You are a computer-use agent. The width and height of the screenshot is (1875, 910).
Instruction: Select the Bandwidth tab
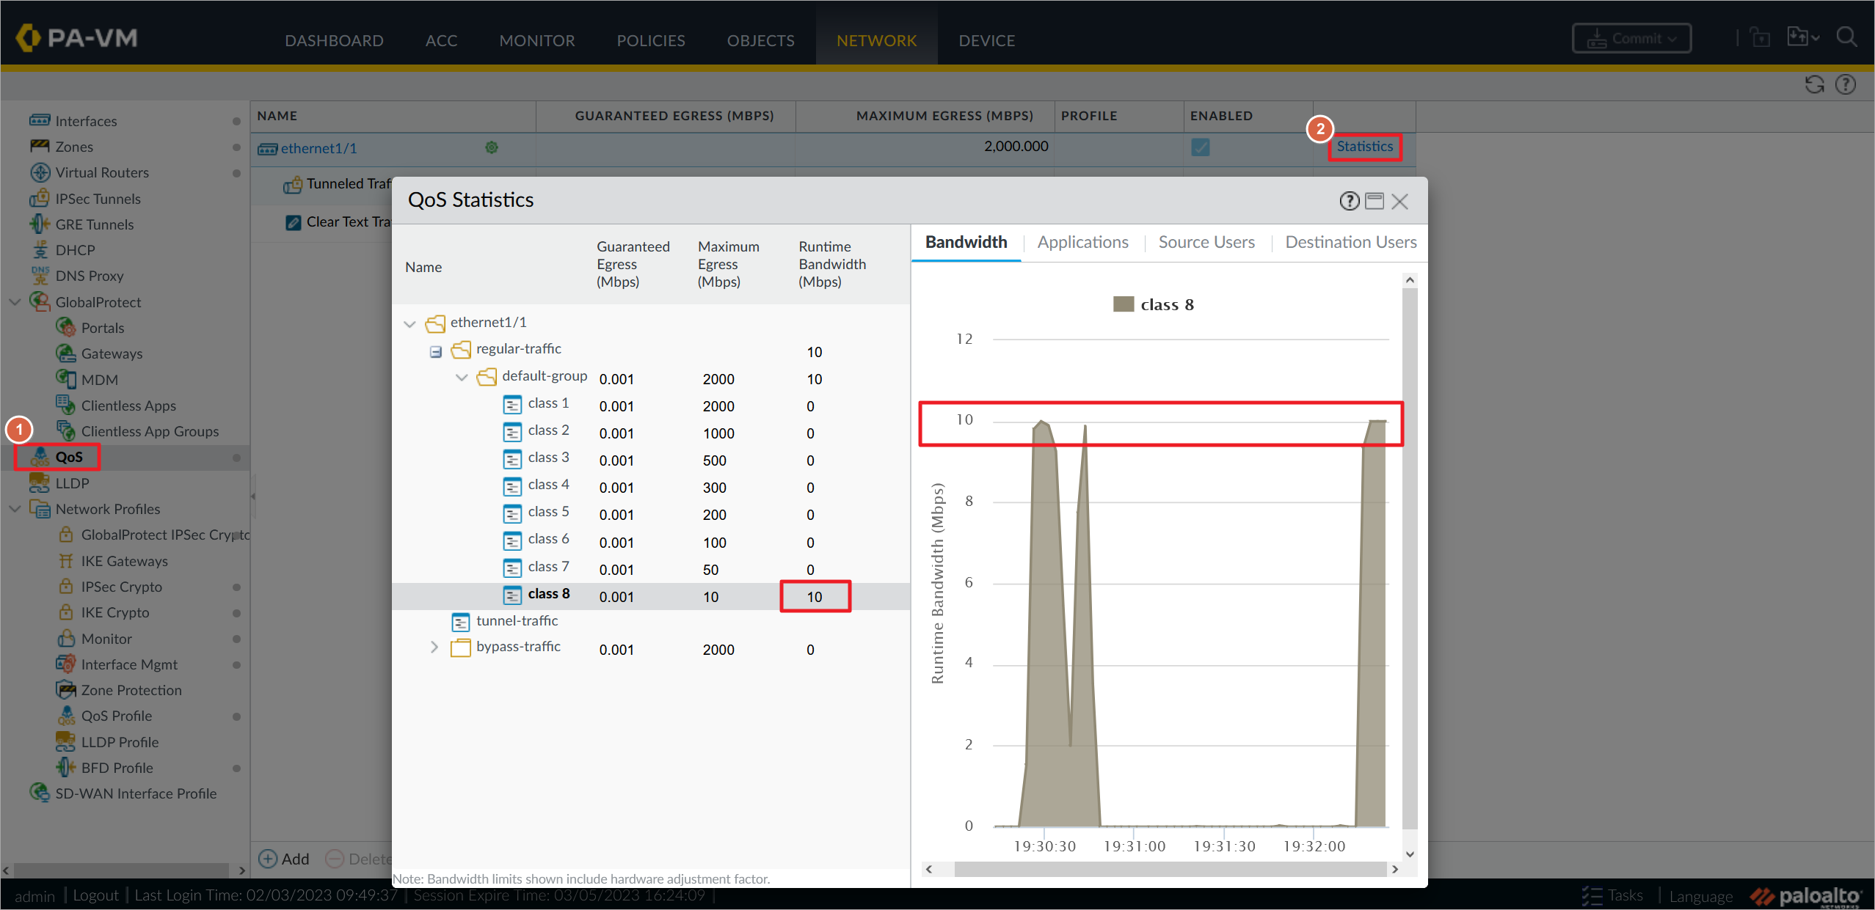click(x=966, y=242)
